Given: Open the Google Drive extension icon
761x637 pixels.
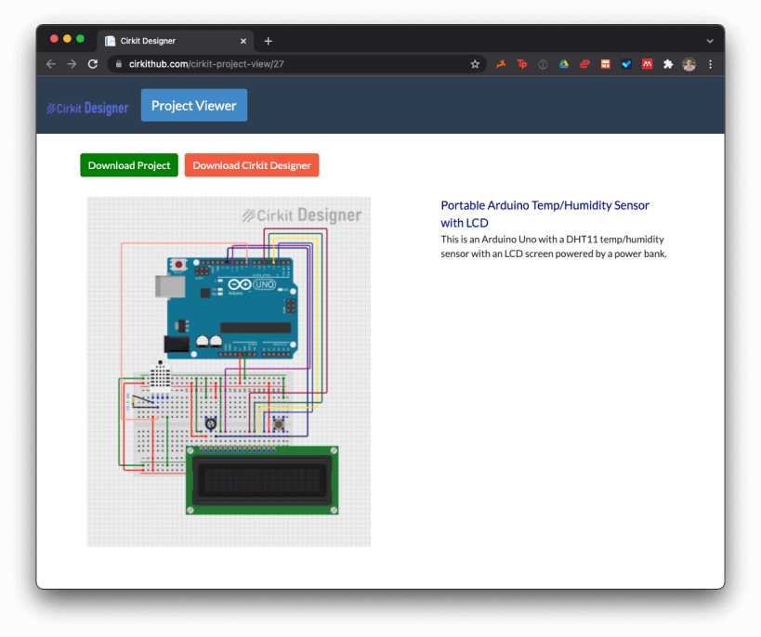Looking at the screenshot, I should click(563, 64).
